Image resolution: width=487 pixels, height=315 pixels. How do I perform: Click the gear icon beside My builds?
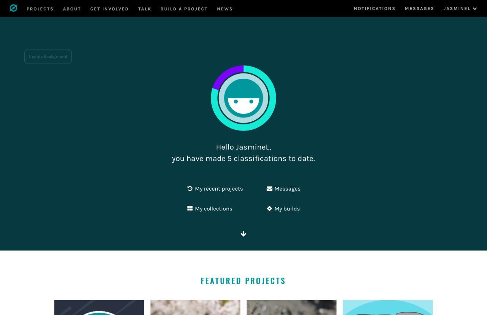tap(269, 208)
